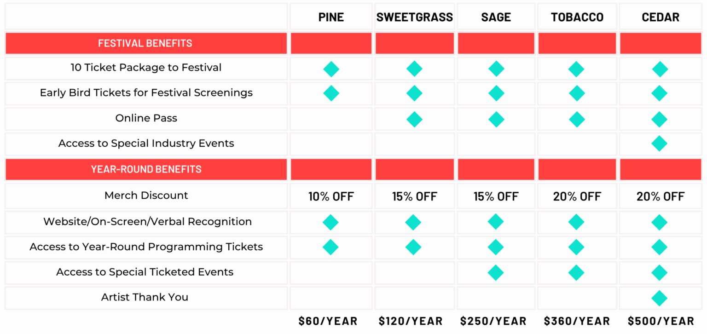This screenshot has height=334, width=707.
Task: Click the $60/YEAR price label
Action: click(328, 321)
